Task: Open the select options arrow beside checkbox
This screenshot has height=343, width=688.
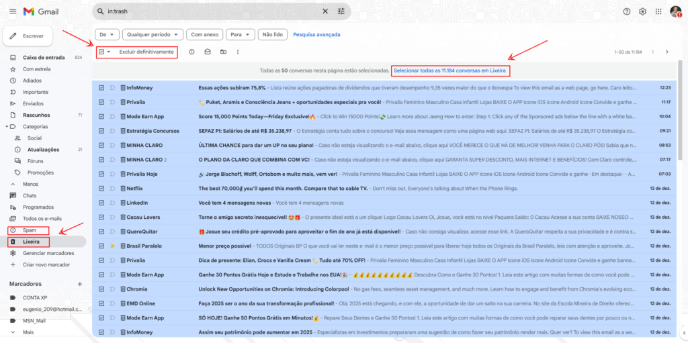Action: (x=108, y=52)
